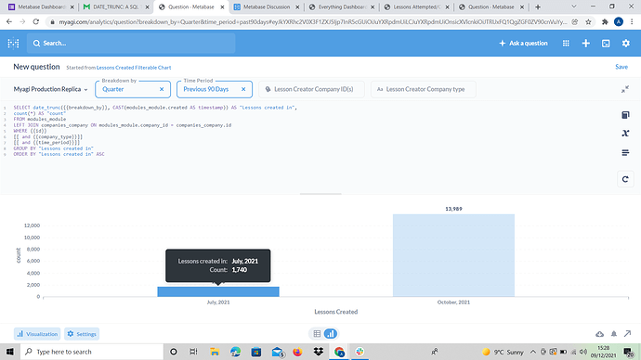
Task: Open Metabase admin settings gear
Action: click(x=626, y=44)
